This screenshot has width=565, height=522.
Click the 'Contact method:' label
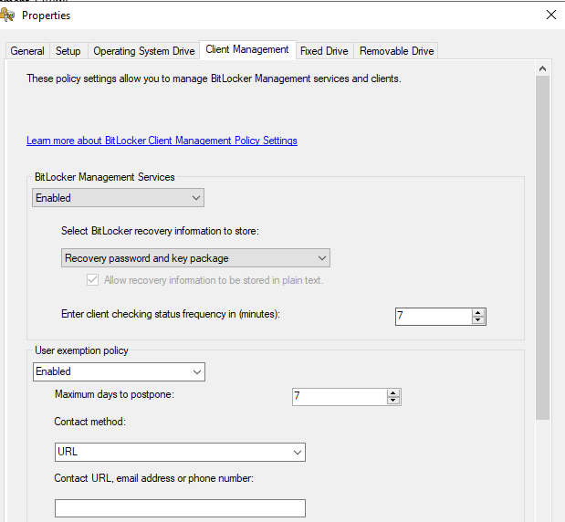pos(90,422)
